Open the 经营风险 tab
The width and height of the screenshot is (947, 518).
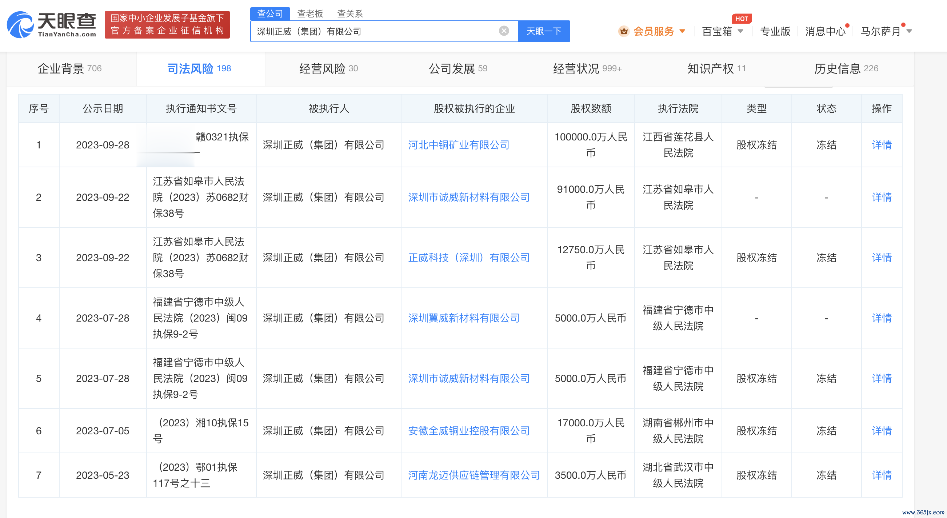[x=328, y=68]
